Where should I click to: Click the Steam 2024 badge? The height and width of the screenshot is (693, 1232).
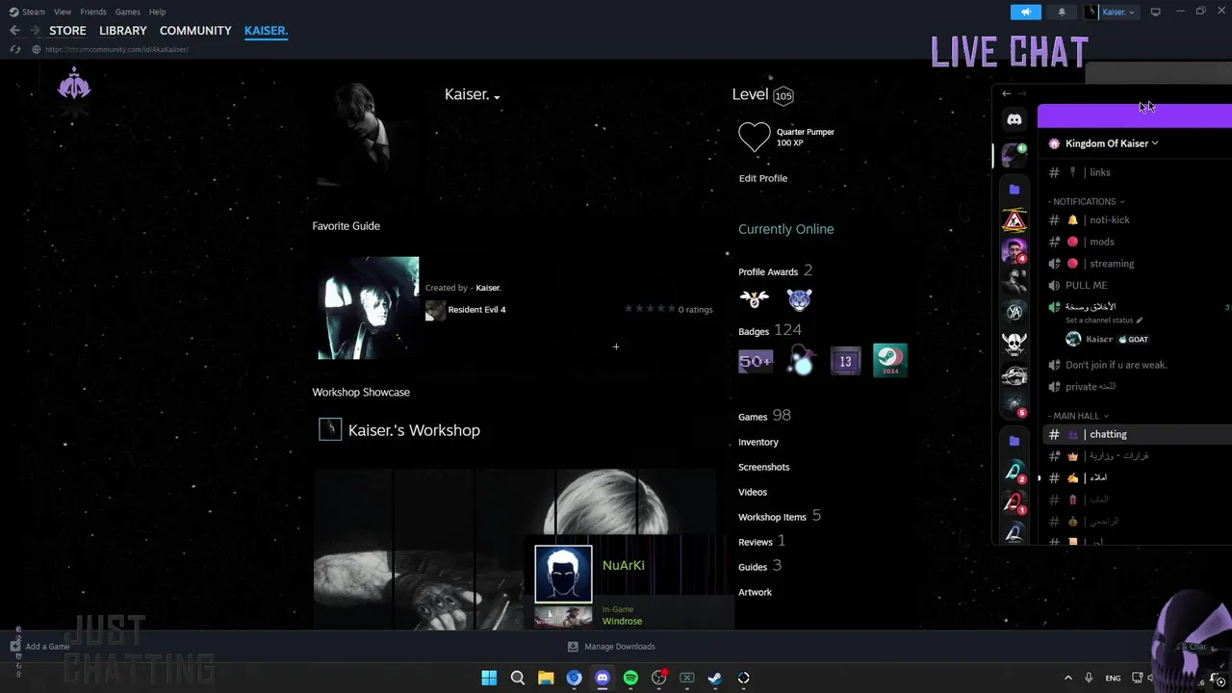tap(889, 360)
